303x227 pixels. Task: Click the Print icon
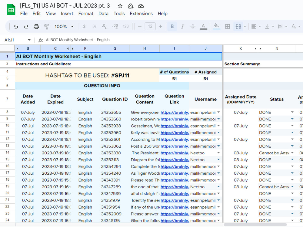[x=36, y=26]
